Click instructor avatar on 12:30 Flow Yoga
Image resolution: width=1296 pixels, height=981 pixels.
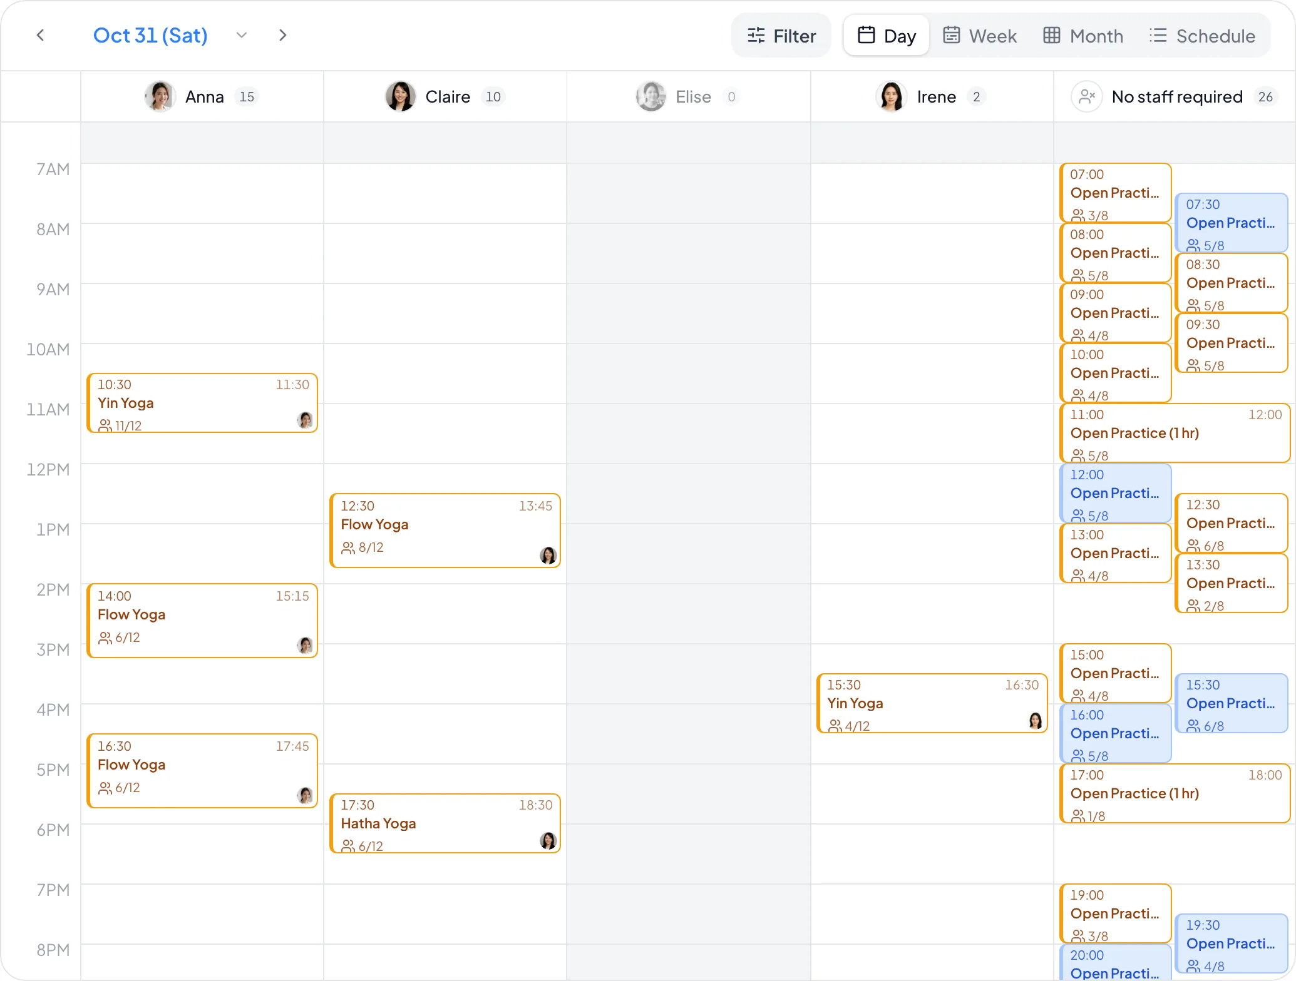tap(548, 555)
